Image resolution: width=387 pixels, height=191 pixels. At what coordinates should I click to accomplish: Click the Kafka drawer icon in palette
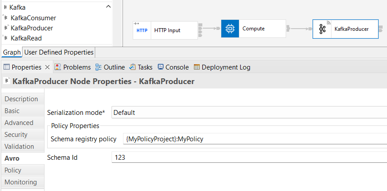tap(5, 7)
